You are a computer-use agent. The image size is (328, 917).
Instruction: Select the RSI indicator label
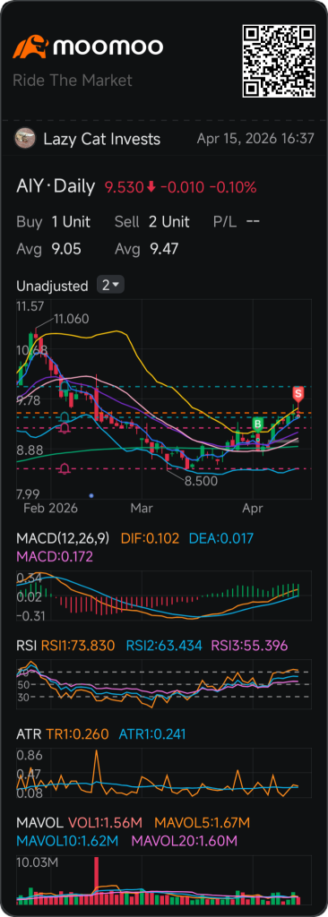coord(26,646)
